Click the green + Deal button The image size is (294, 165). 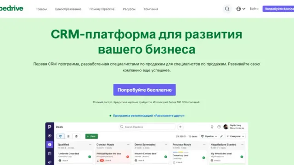point(91,137)
